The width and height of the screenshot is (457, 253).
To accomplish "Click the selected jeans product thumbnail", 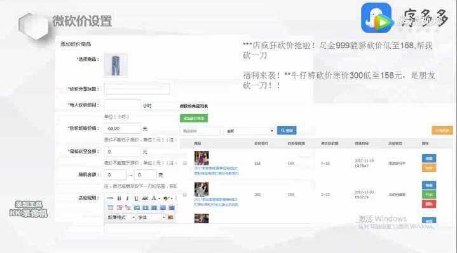I will (116, 65).
